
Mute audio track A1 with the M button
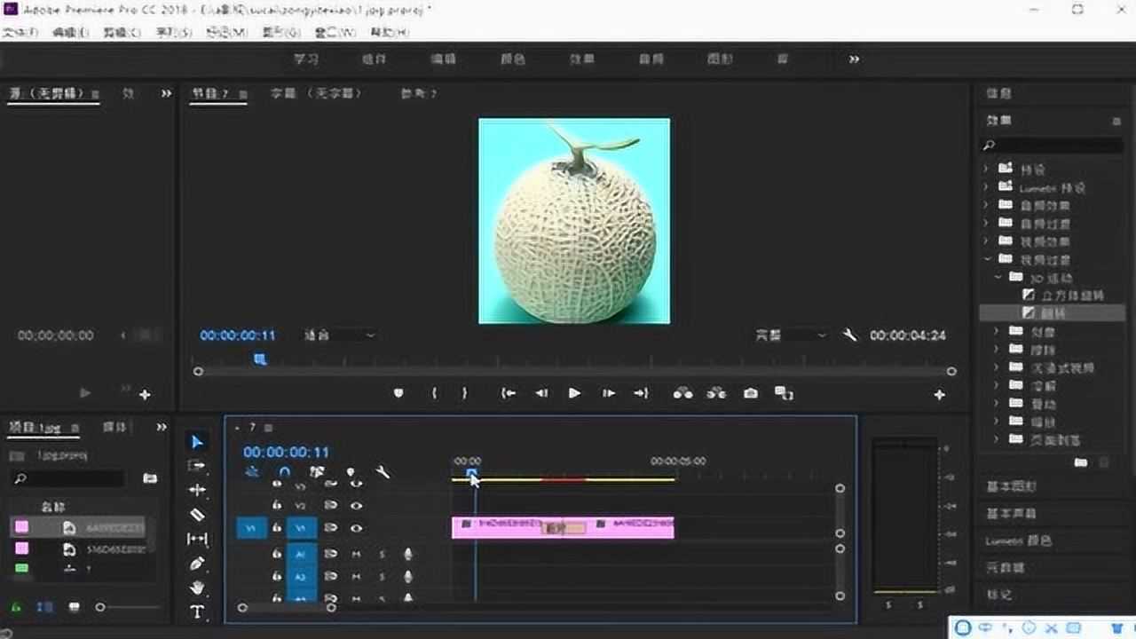[358, 554]
